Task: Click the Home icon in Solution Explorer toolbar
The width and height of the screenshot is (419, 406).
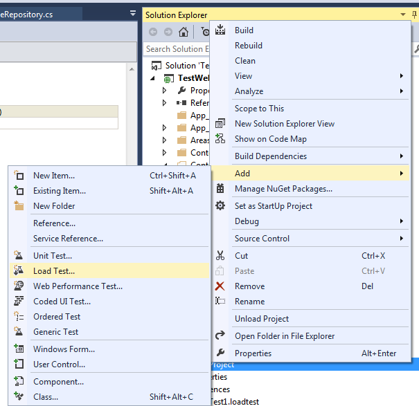Action: point(183,32)
